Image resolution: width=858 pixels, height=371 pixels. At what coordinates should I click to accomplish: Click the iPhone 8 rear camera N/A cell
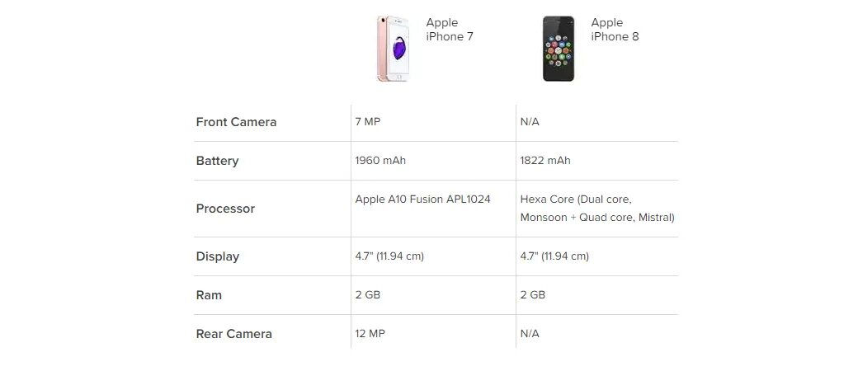pyautogui.click(x=530, y=333)
